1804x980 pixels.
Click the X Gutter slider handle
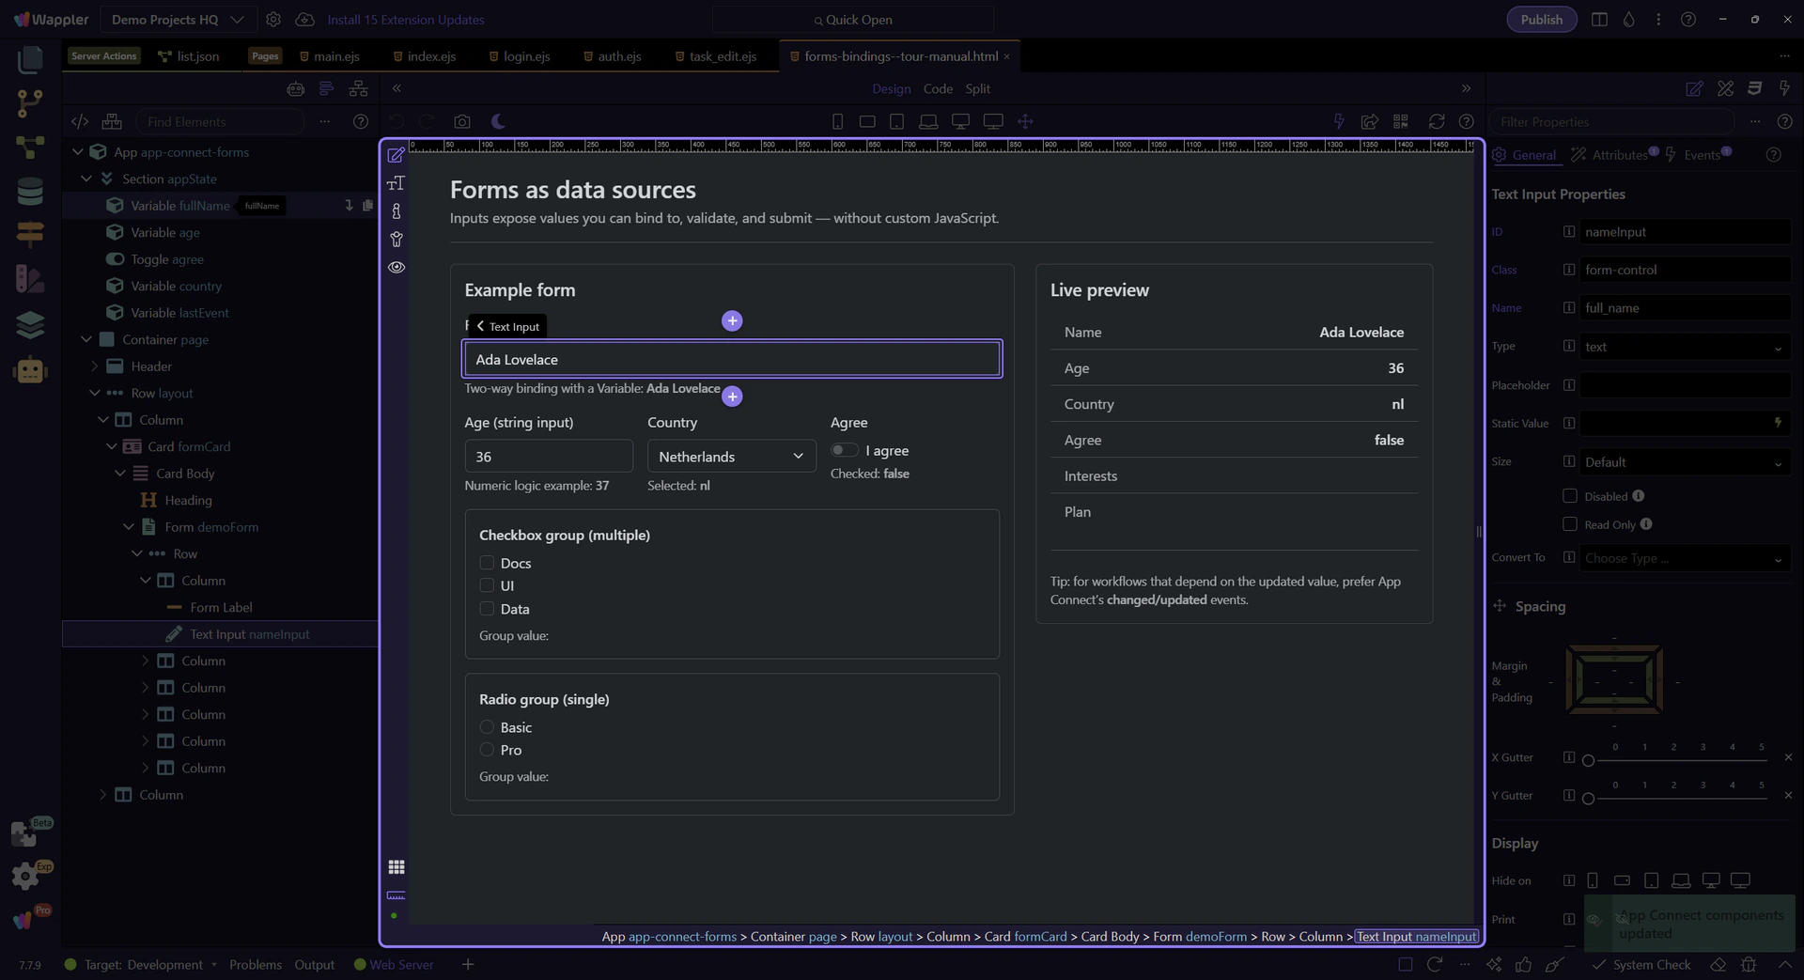[x=1588, y=760]
